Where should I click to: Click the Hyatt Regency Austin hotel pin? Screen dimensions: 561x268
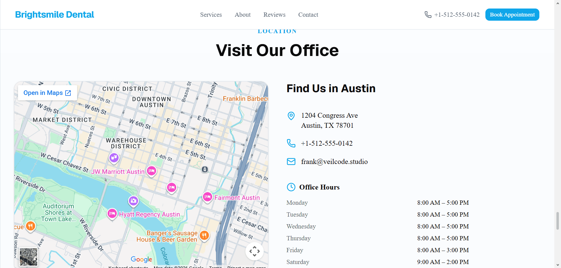tap(112, 214)
